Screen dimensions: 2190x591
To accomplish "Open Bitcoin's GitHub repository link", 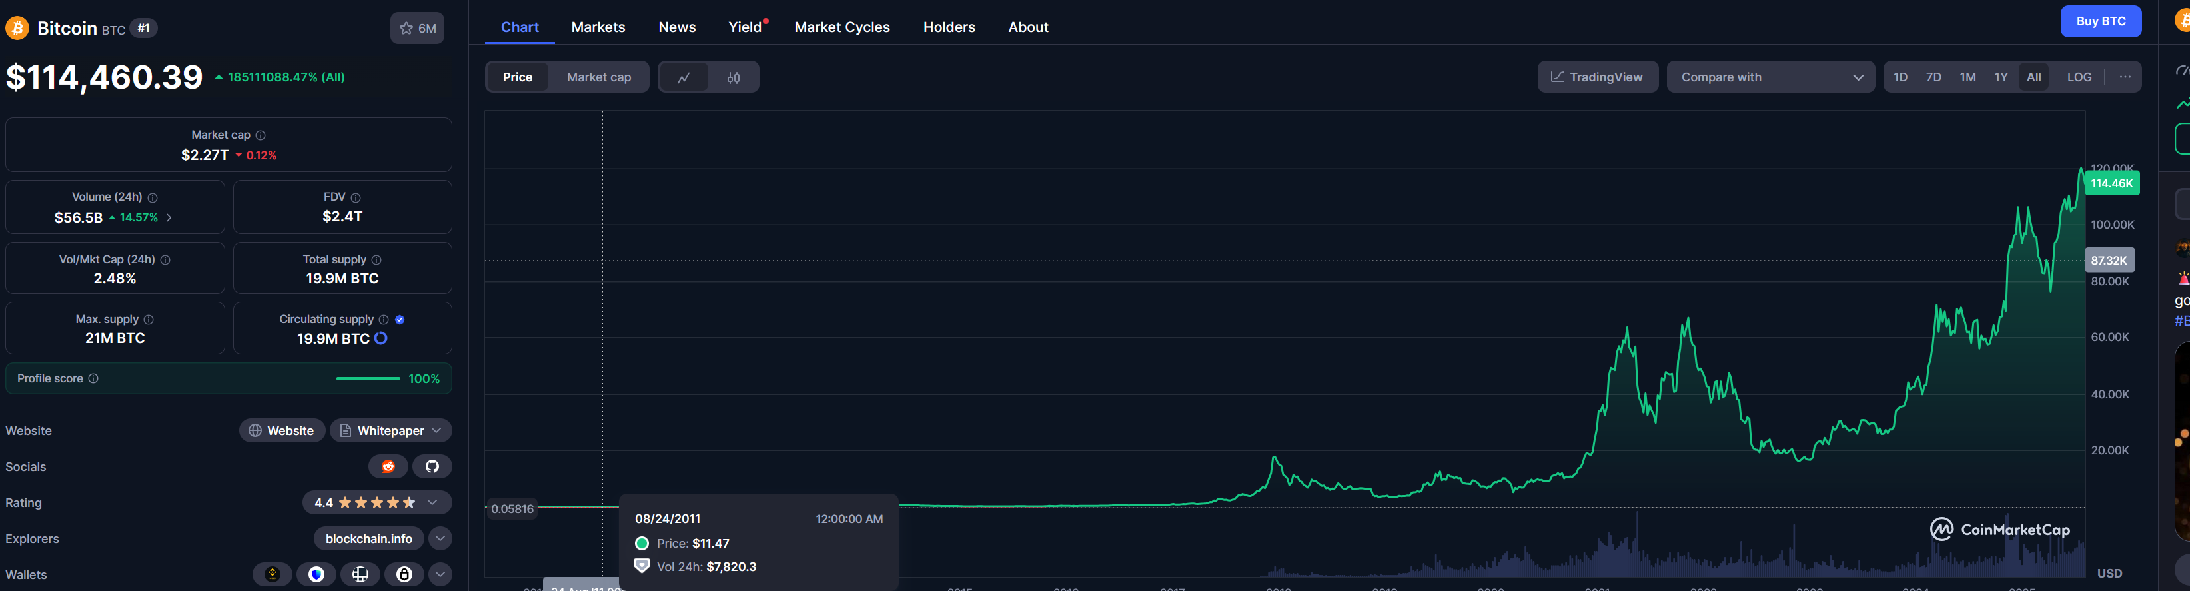I will click(432, 466).
